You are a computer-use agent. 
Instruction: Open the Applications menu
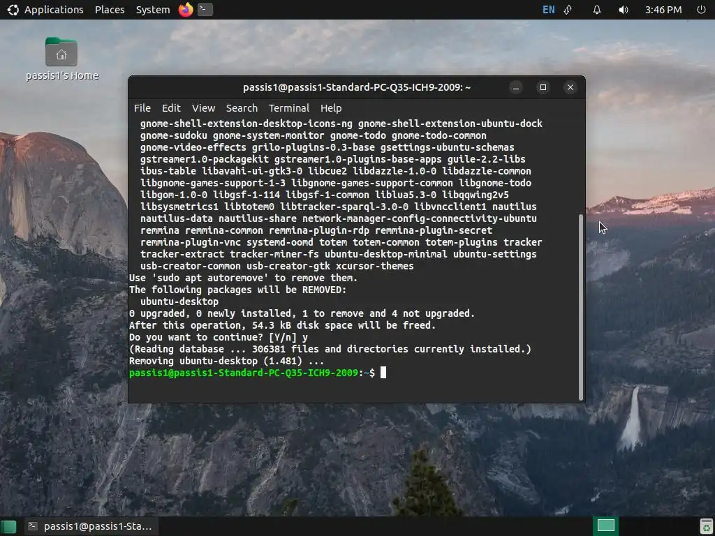(x=45, y=10)
